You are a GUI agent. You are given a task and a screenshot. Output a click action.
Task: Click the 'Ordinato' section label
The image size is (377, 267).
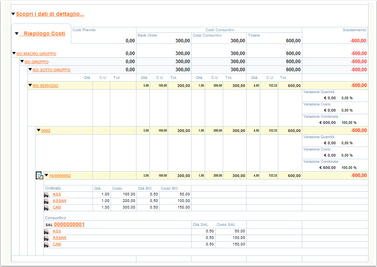tap(53, 188)
